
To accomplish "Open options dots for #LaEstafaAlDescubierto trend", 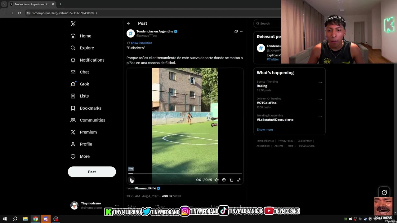I will click(320, 116).
